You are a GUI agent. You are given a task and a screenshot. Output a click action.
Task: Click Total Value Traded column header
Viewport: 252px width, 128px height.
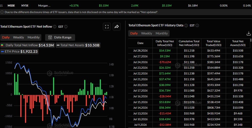[x=213, y=43]
